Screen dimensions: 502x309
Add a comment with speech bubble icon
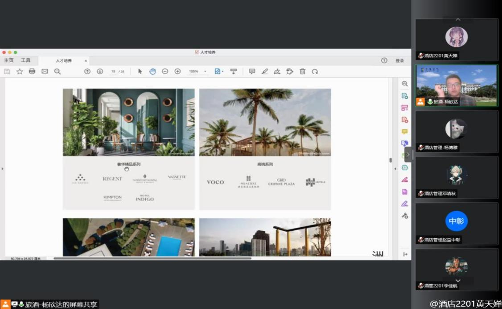(252, 71)
